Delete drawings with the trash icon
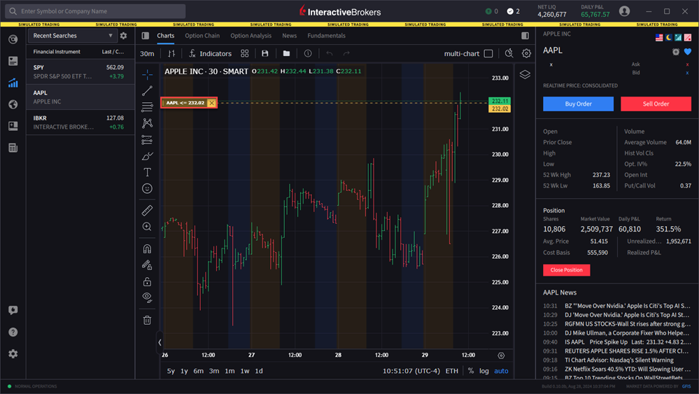This screenshot has width=699, height=394. point(147,320)
